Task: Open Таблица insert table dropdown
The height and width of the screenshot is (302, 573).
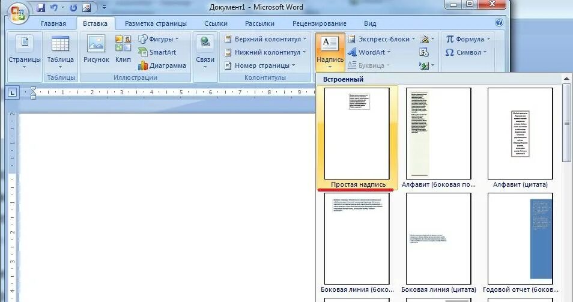Action: (x=60, y=52)
